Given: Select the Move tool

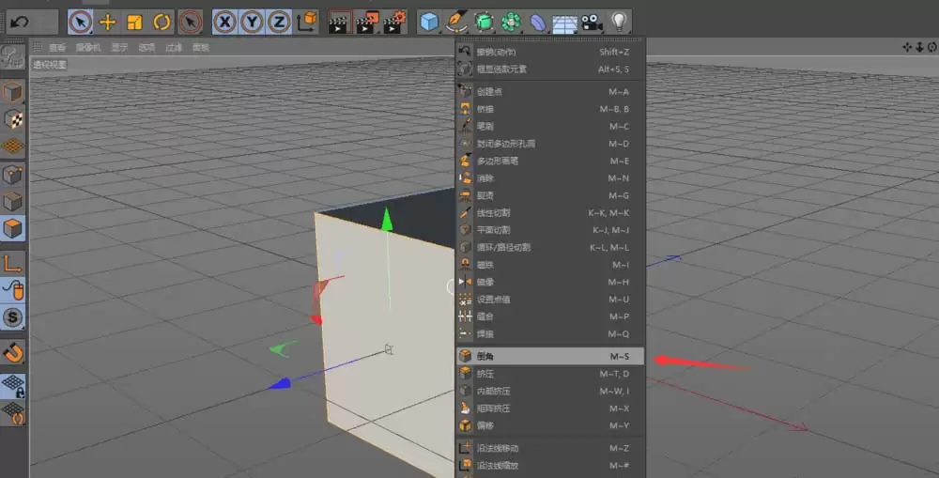Looking at the screenshot, I should pos(108,23).
